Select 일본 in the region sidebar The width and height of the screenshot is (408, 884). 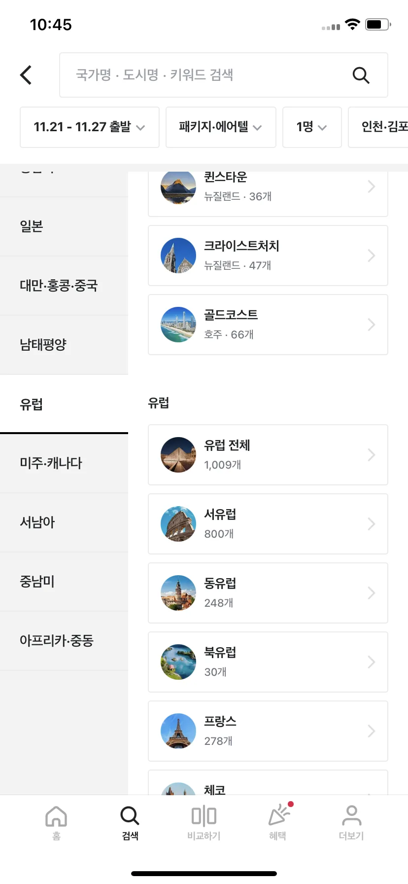[64, 226]
